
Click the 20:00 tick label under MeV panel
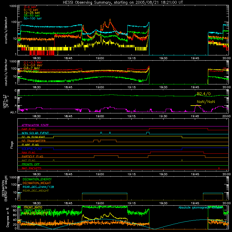tap(226, 87)
